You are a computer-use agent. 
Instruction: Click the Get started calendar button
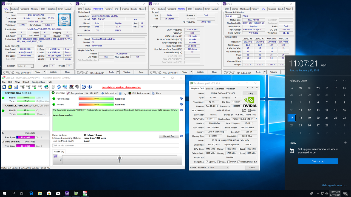pos(318,161)
